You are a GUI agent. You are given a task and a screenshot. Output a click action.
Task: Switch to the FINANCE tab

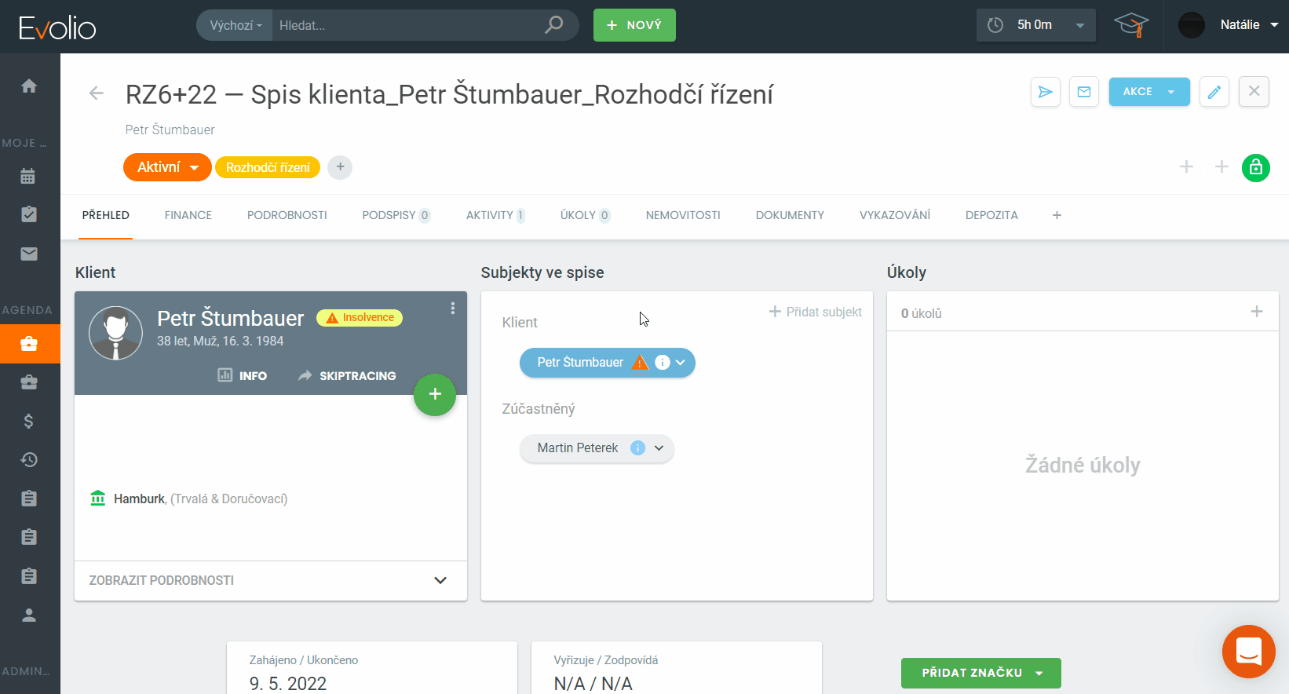coord(188,215)
